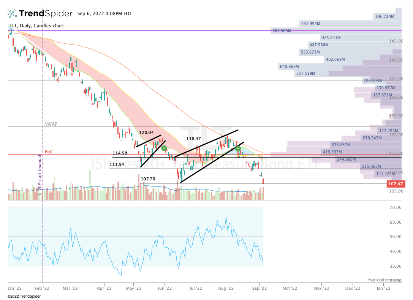Click the 111.54 price level label
The height and width of the screenshot is (300, 413).
click(117, 164)
